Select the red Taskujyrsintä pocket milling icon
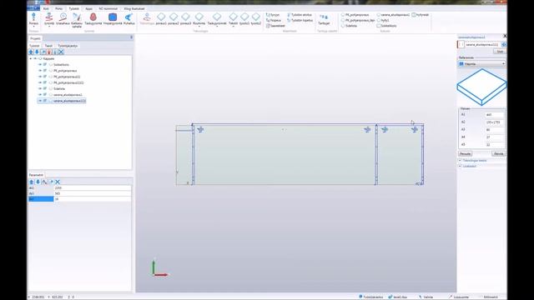534x300 pixels. pos(93,17)
